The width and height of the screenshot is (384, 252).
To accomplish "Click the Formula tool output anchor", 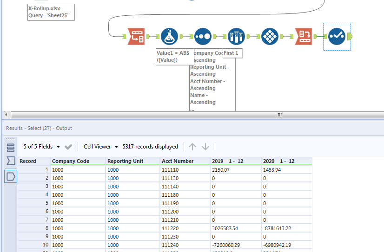I will pos(182,36).
